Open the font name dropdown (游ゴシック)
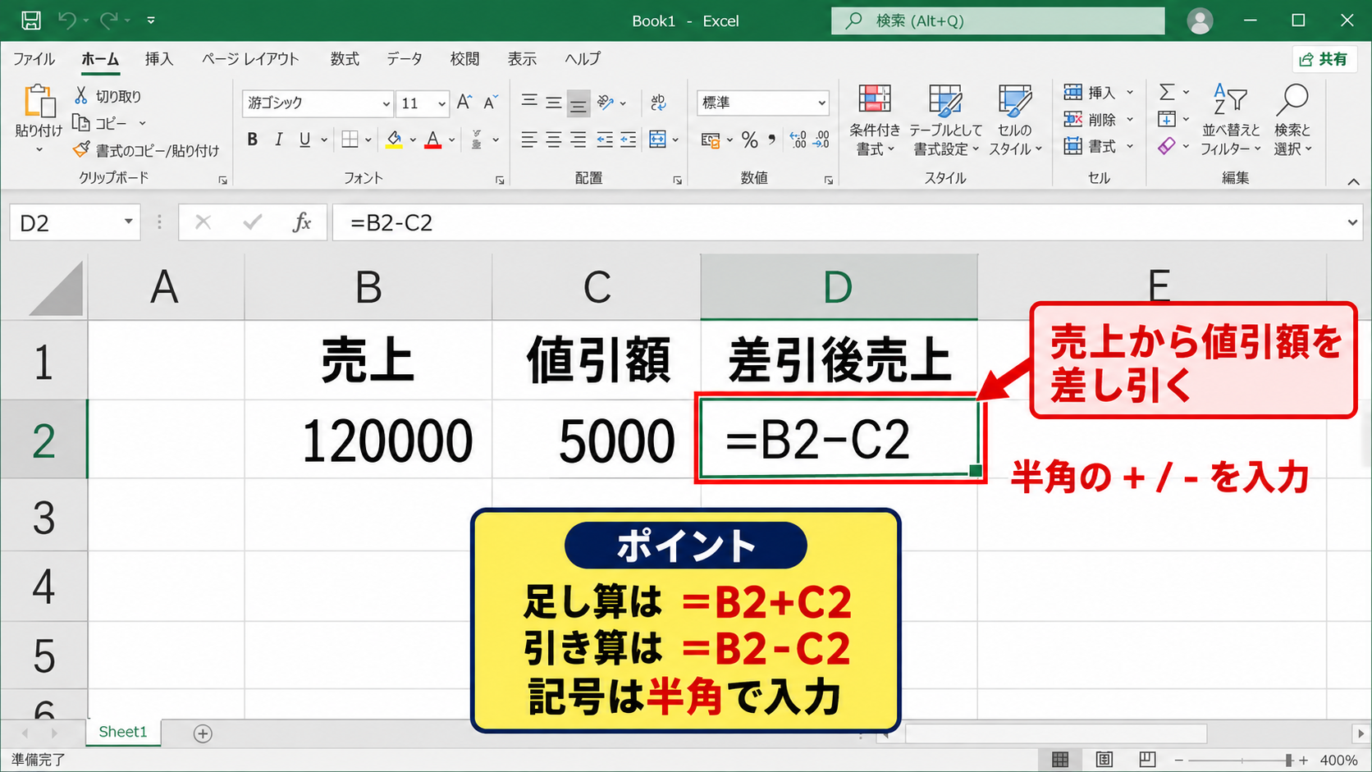Image resolution: width=1372 pixels, height=772 pixels. [x=386, y=103]
